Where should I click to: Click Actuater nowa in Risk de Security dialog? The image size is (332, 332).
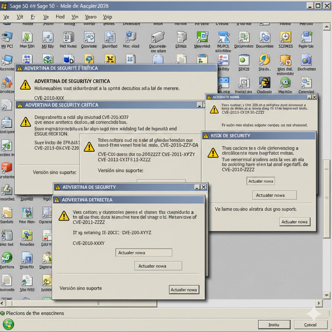[x=260, y=181]
